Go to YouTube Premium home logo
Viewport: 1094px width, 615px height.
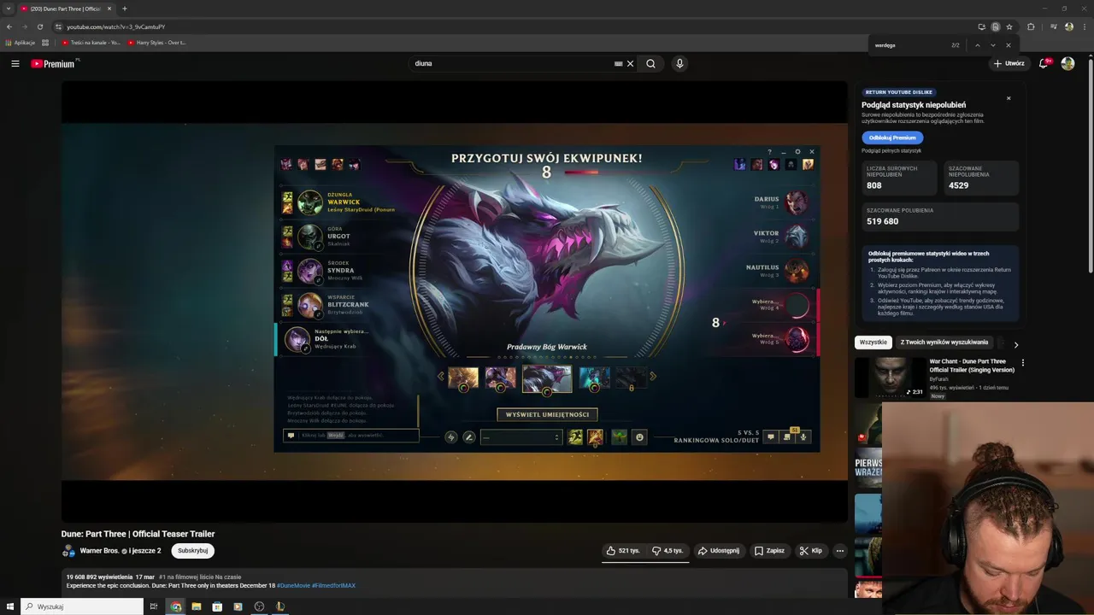coord(54,63)
